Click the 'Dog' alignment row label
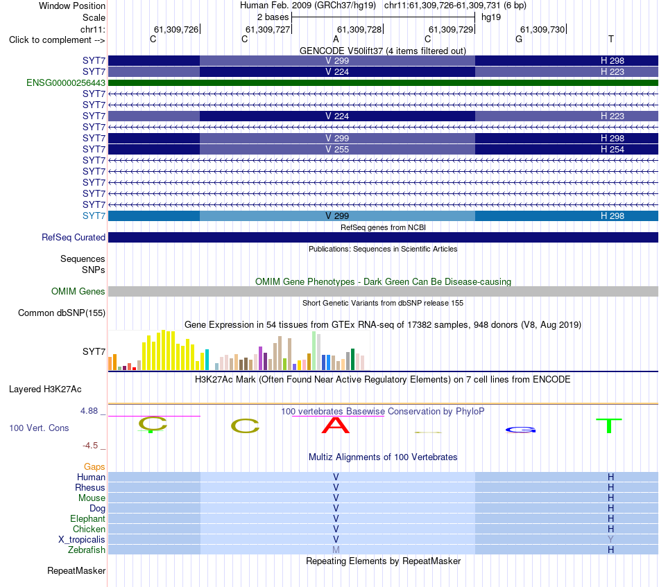 tap(97, 509)
